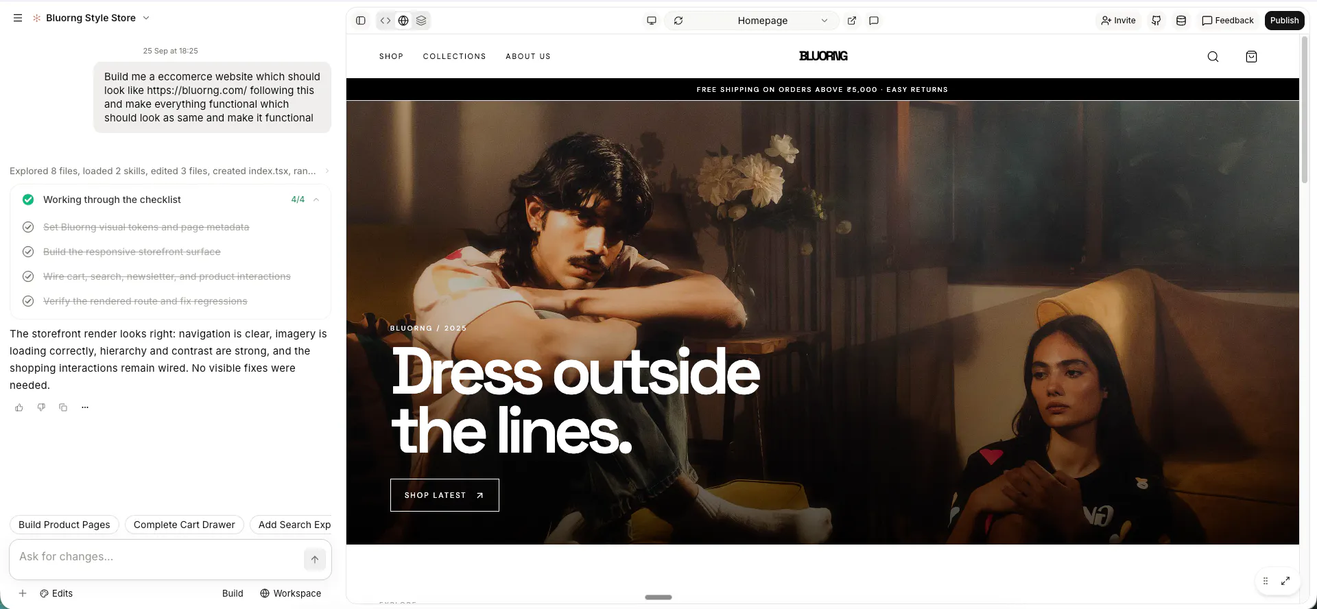The image size is (1317, 609).
Task: Give thumbs up to the response
Action: pyautogui.click(x=19, y=407)
